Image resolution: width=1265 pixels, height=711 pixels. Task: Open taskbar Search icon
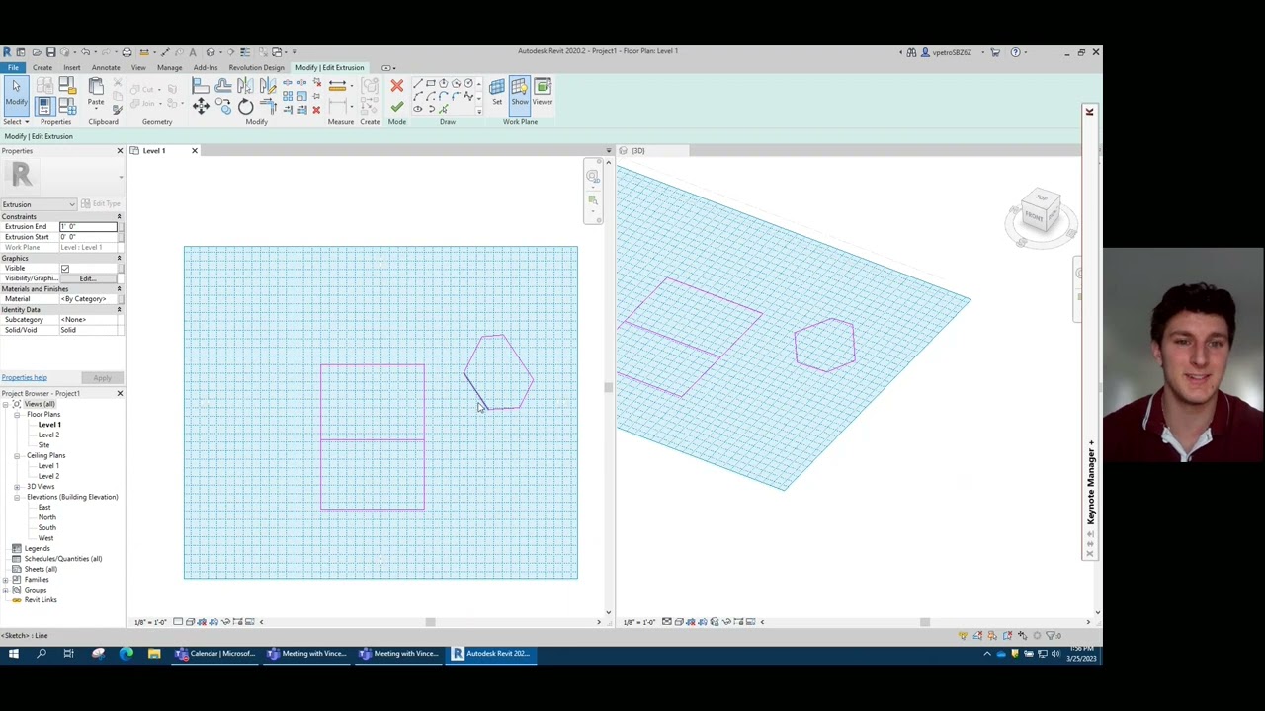pyautogui.click(x=42, y=653)
